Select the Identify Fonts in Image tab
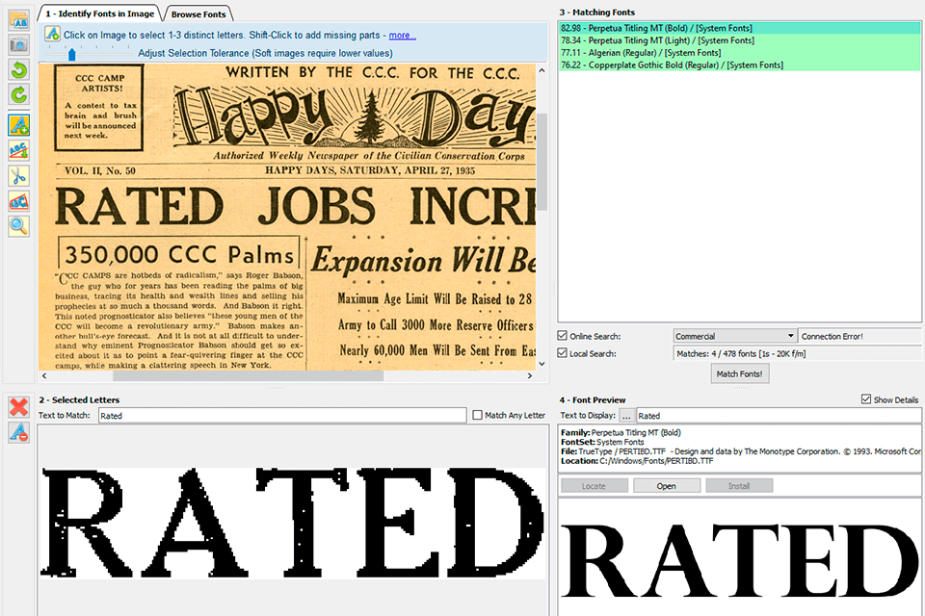925x616 pixels. [x=100, y=13]
